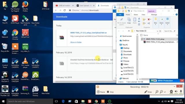Switch to the Home ribbon tab
Viewport: 185px width, 104px height.
pos(128,15)
